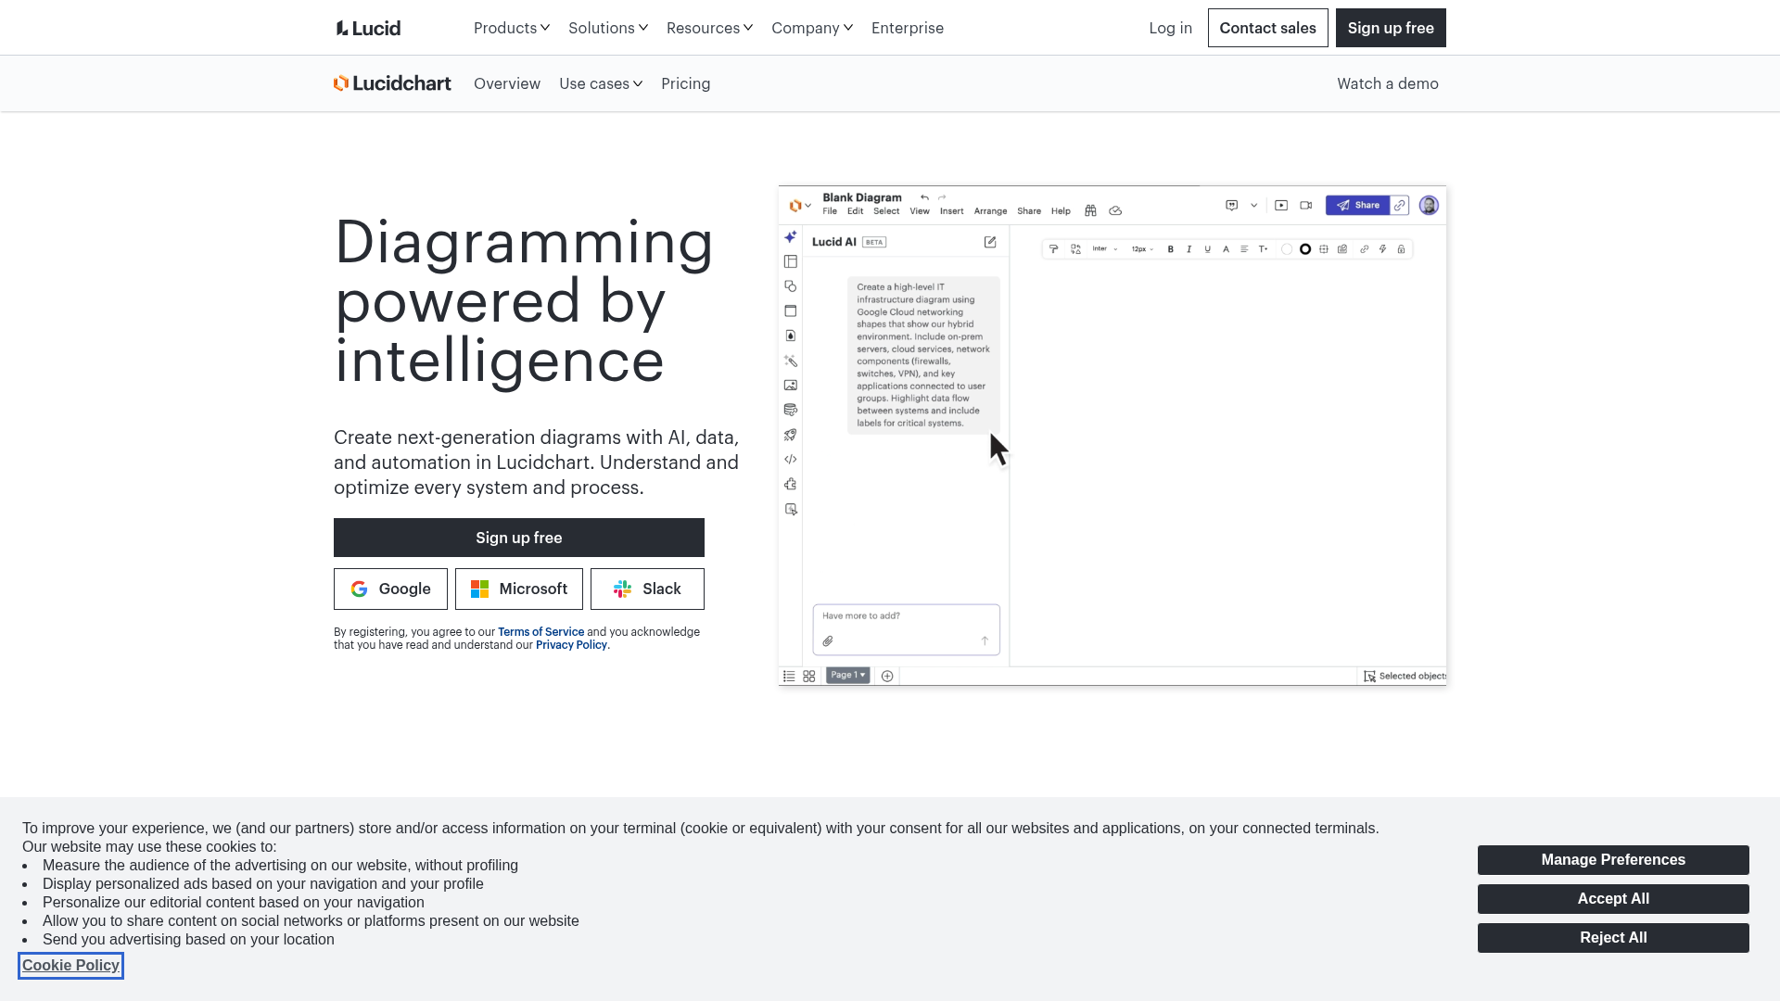Open the Enterprise nav item
The width and height of the screenshot is (1780, 1001).
908,28
